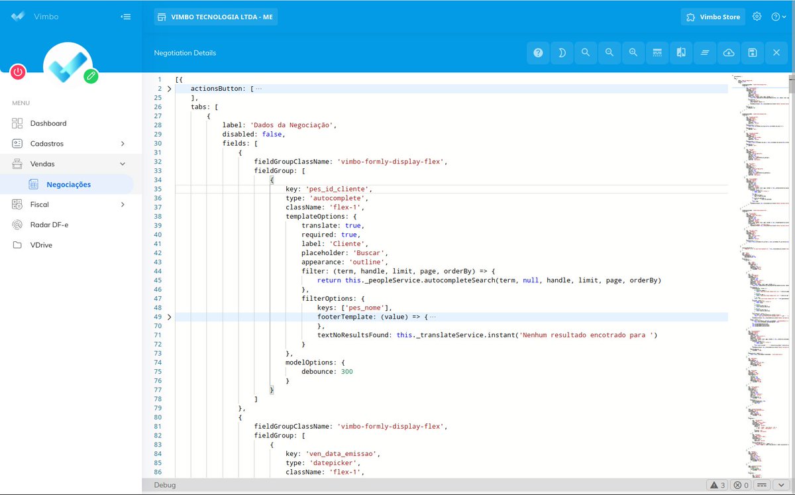Viewport: 795px width, 495px height.
Task: Show the warnings count 3 in Debug bar
Action: point(717,485)
